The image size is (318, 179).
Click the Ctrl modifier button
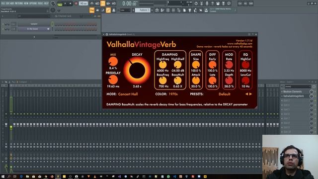click(x=240, y=3)
